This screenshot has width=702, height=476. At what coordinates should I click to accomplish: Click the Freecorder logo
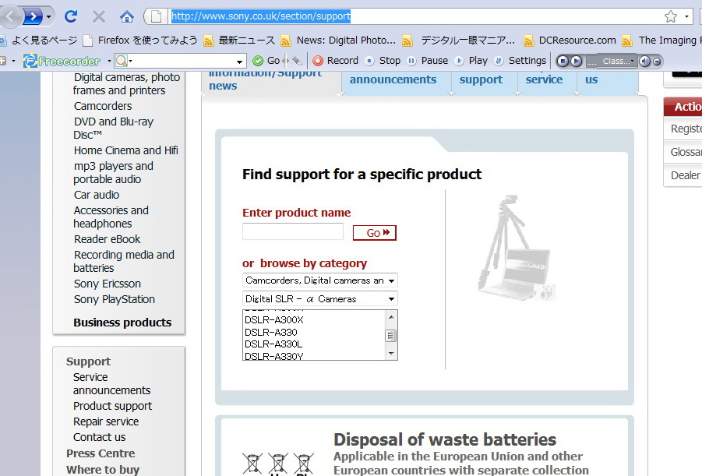(62, 61)
